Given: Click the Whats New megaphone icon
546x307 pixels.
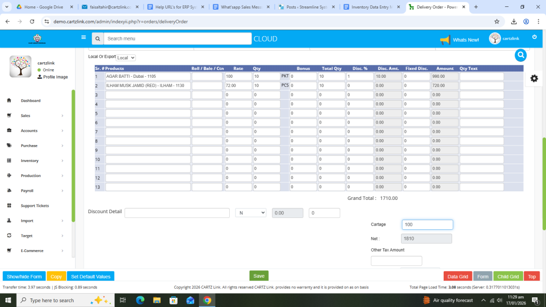Looking at the screenshot, I should [445, 40].
